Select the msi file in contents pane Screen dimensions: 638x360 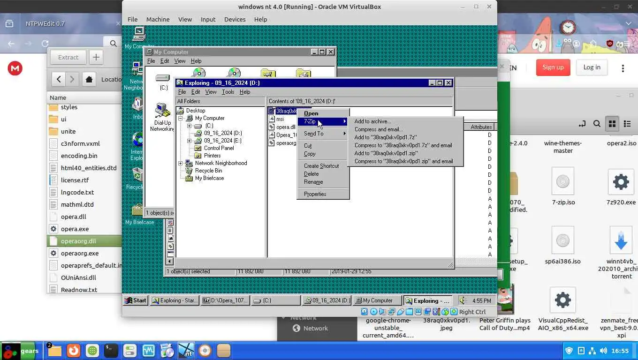[x=280, y=119]
